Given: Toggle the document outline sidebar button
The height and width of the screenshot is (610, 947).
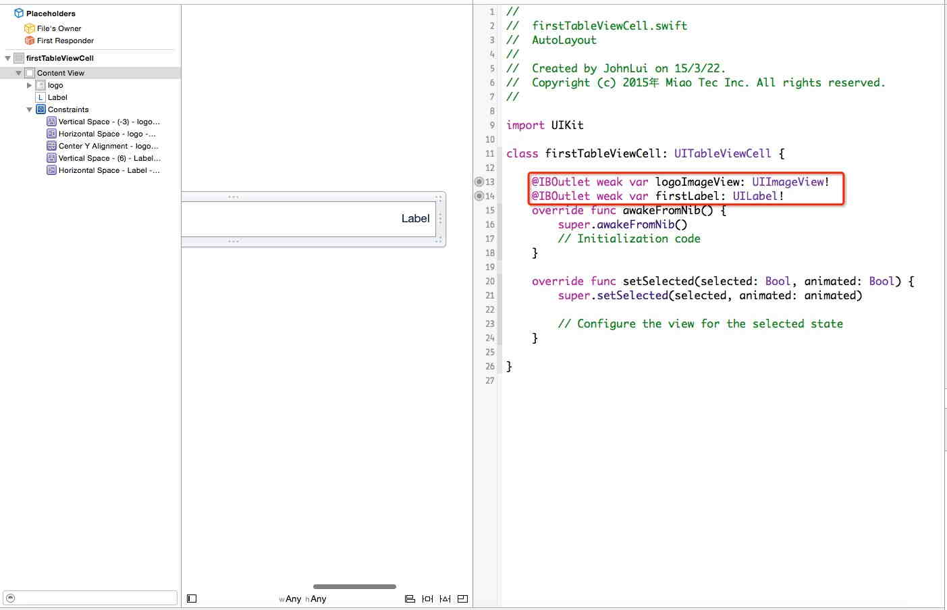Looking at the screenshot, I should tap(192, 599).
